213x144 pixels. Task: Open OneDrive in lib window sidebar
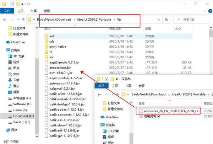click(x=18, y=42)
